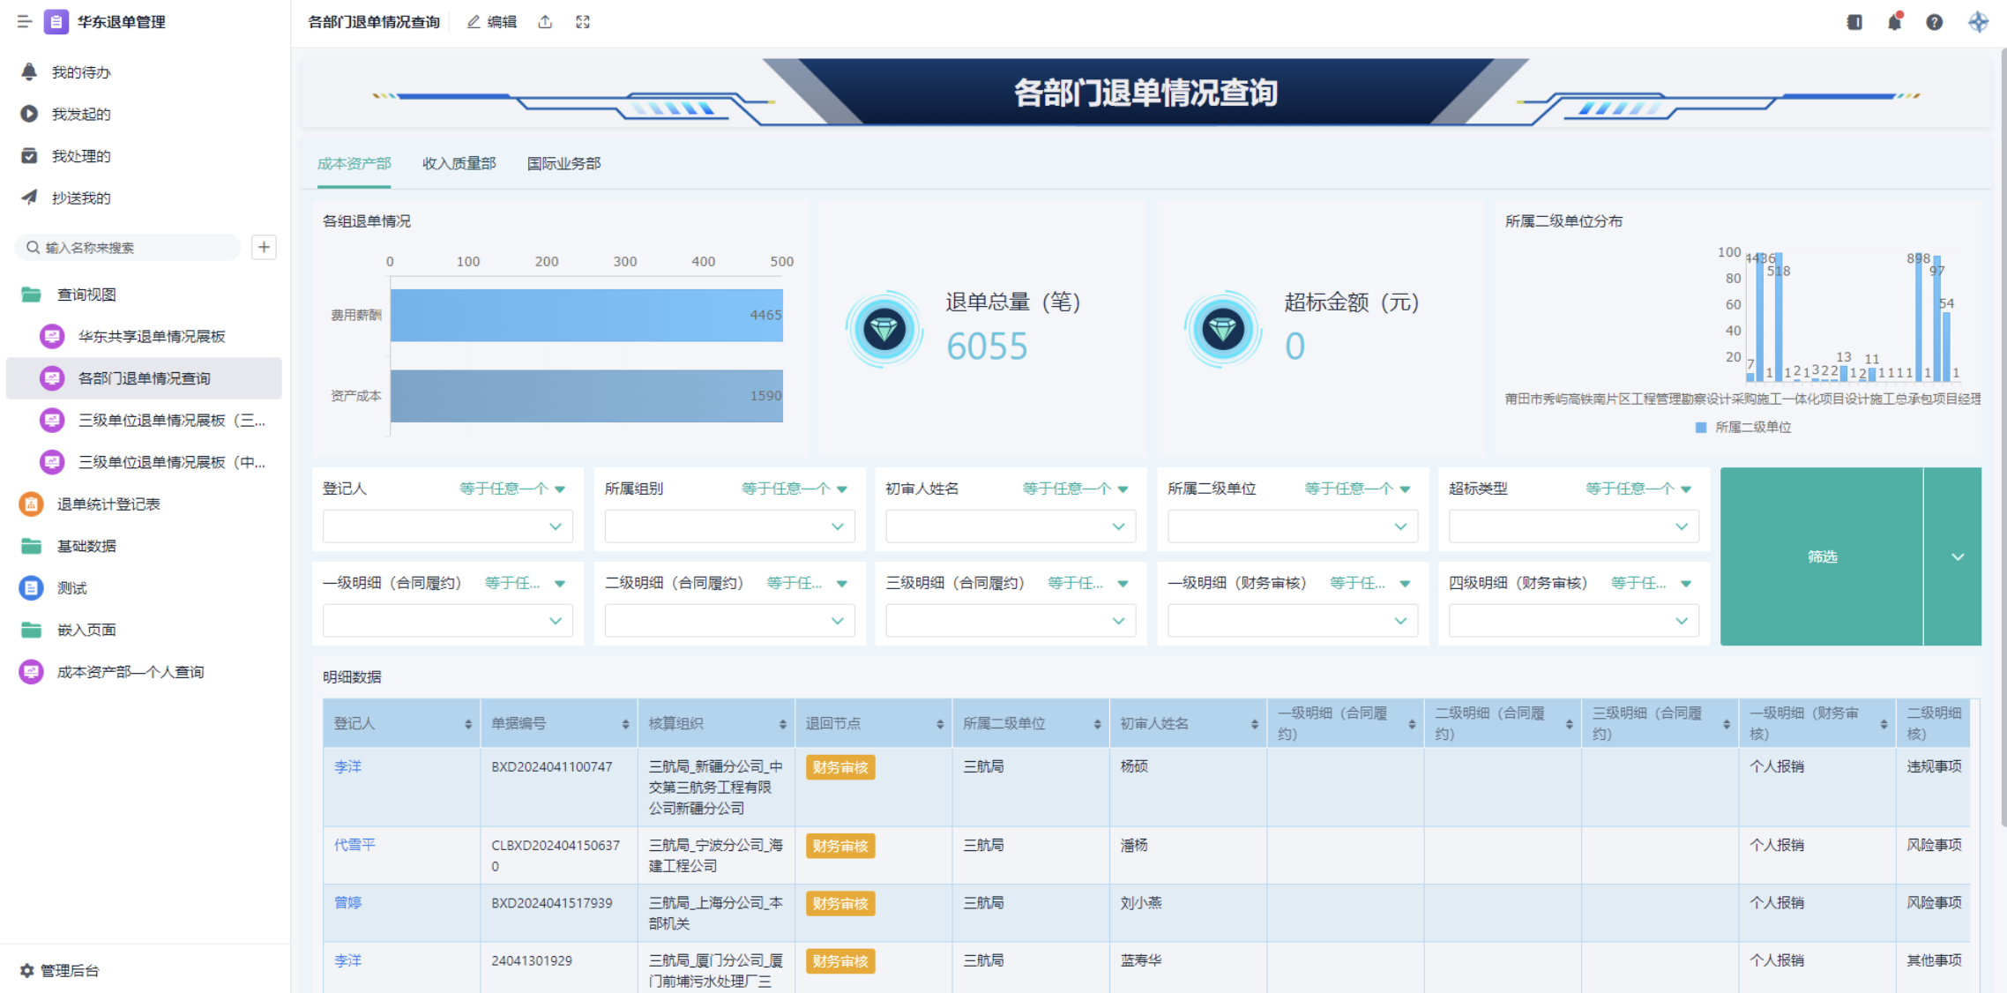Screen dimensions: 2007x993
Task: Open the notification bell in top bar
Action: [x=1894, y=22]
